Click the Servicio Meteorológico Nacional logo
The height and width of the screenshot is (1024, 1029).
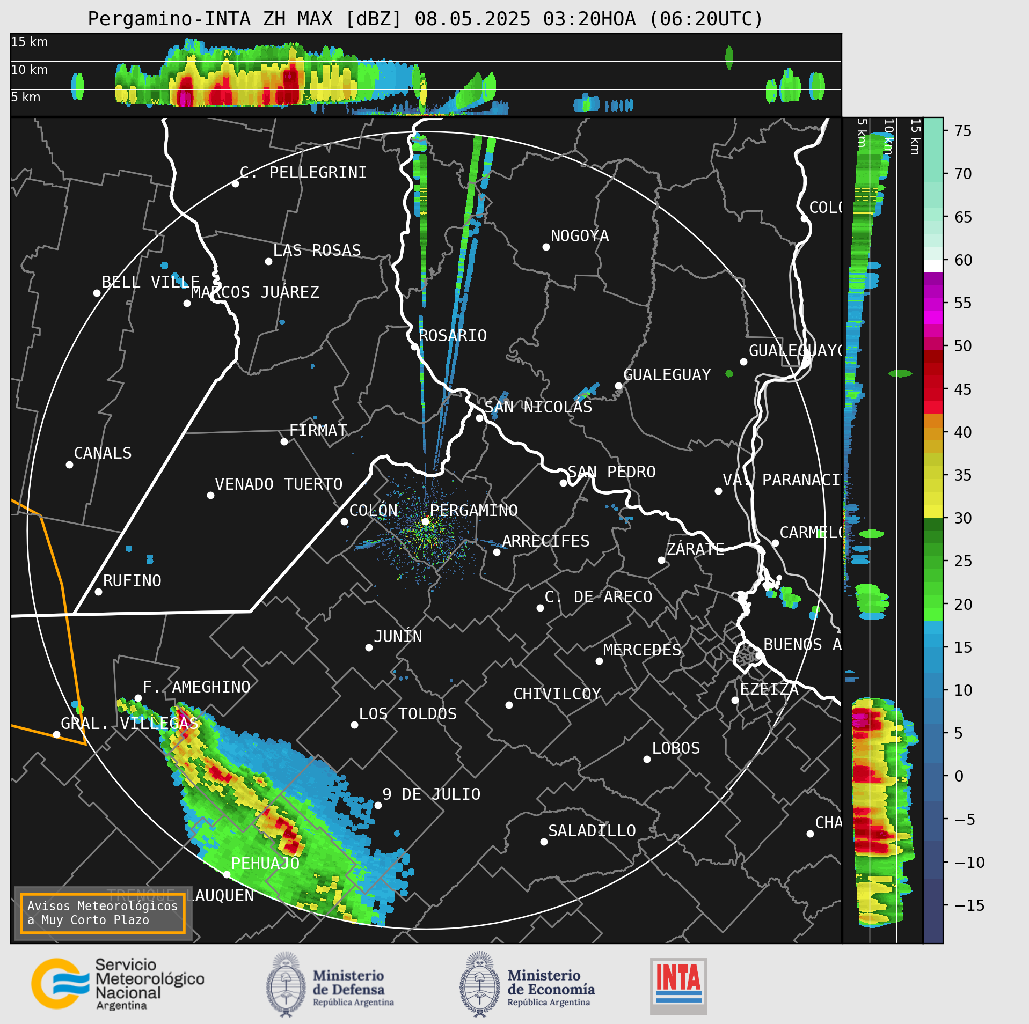pos(118,984)
